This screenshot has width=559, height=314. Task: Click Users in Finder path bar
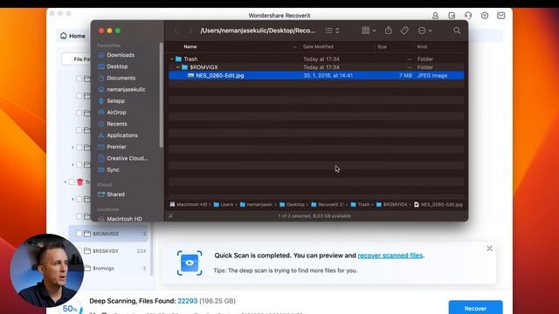224,204
